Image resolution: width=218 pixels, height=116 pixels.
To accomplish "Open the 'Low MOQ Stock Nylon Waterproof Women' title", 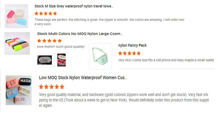I will (83, 78).
